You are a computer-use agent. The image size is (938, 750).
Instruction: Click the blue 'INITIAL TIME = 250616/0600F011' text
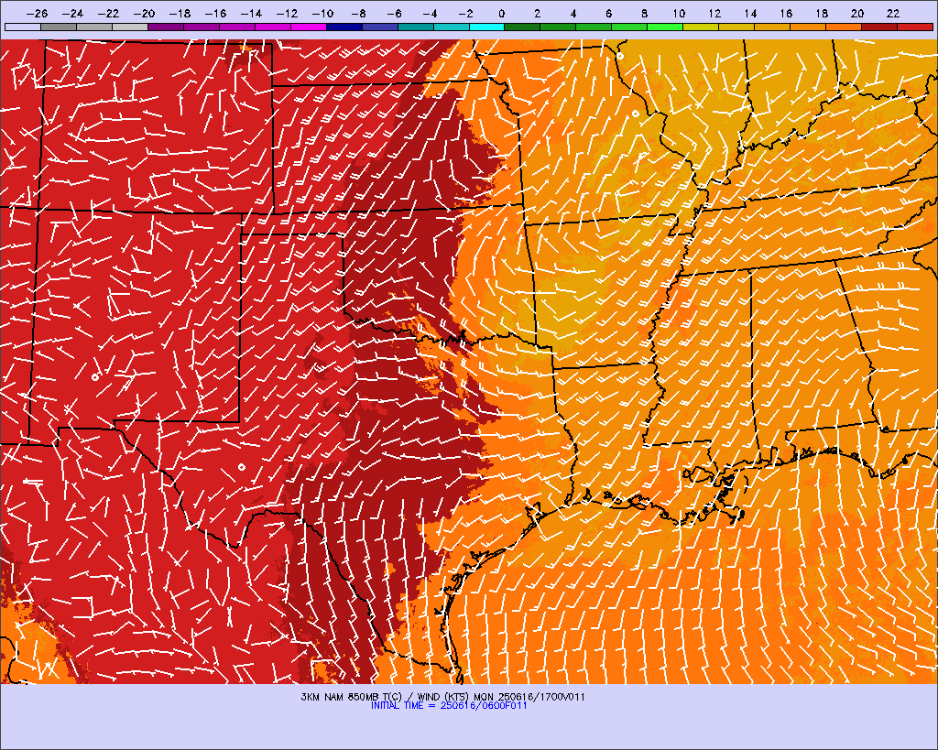[x=449, y=706]
